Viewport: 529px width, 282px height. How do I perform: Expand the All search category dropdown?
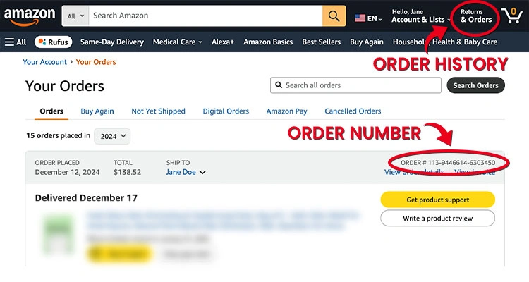click(75, 16)
